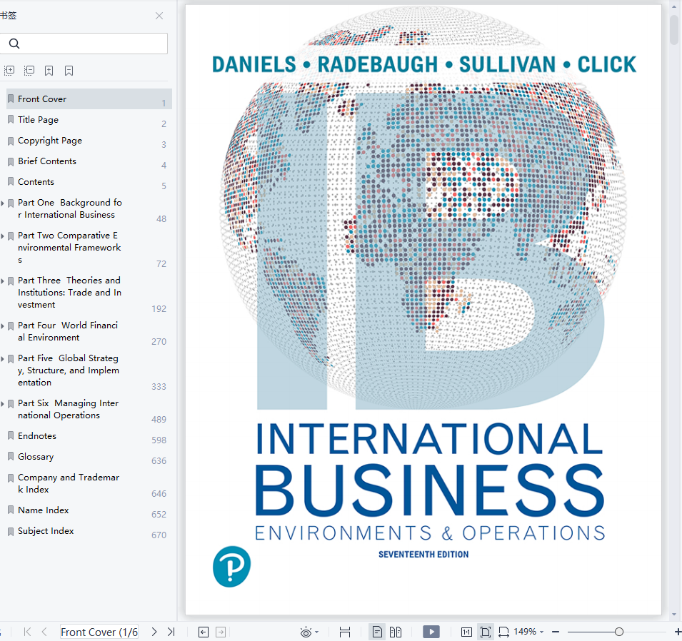Click the bookmark icon beside Glossary

[x=11, y=457]
